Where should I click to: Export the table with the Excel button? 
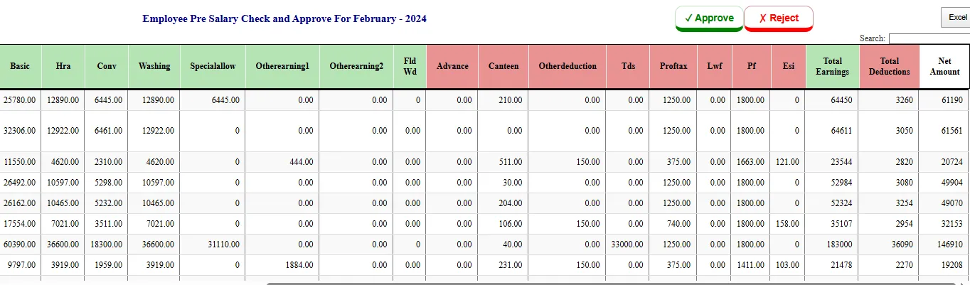tap(957, 17)
